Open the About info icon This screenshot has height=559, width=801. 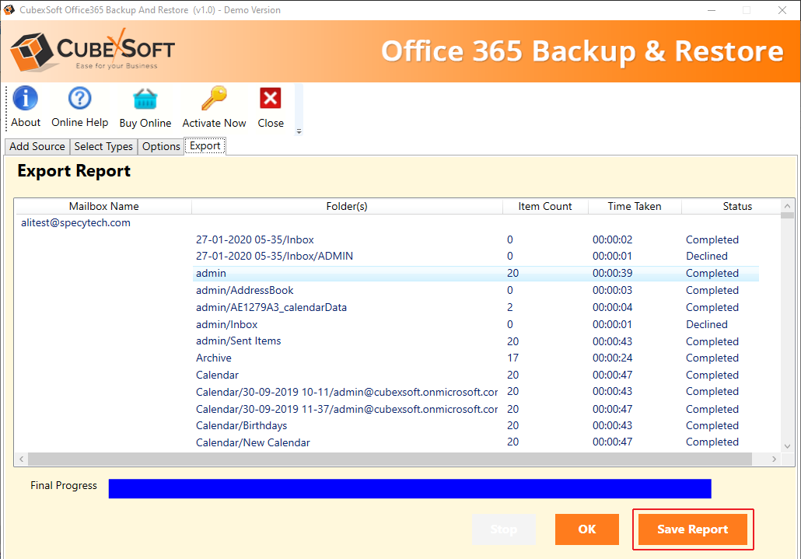(x=25, y=98)
